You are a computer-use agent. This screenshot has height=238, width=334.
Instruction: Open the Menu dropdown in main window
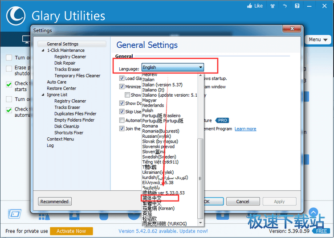(x=318, y=40)
